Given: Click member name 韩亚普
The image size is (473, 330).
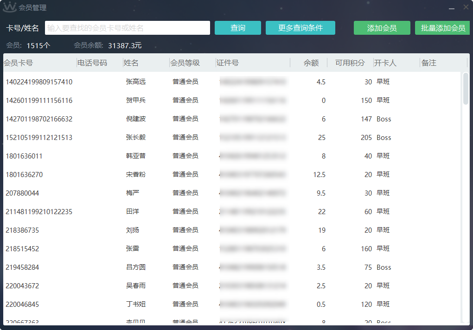Looking at the screenshot, I should pyautogui.click(x=136, y=156).
